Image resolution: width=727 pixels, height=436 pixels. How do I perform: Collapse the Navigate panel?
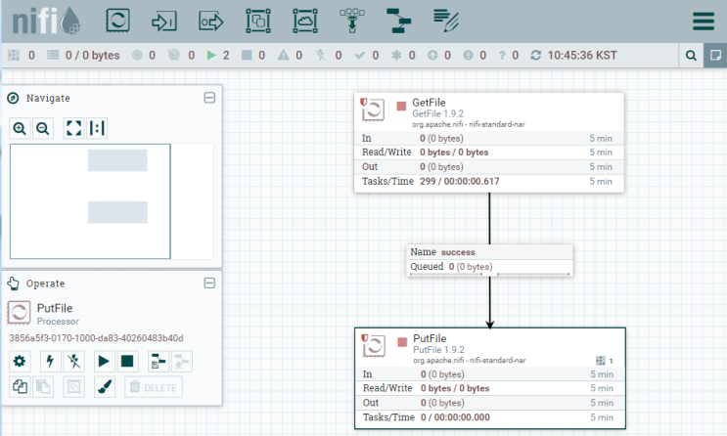point(209,98)
